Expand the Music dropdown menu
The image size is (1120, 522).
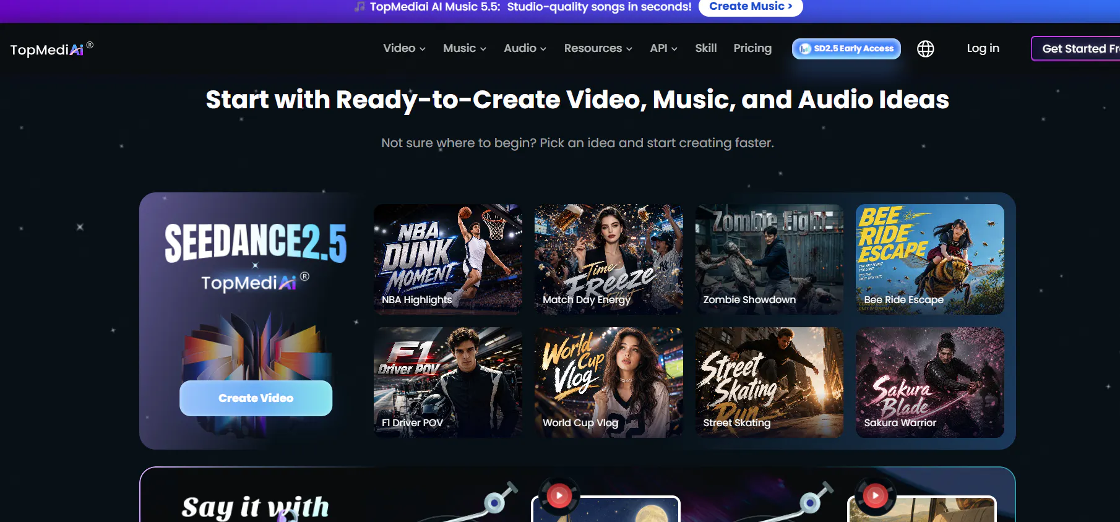(465, 48)
